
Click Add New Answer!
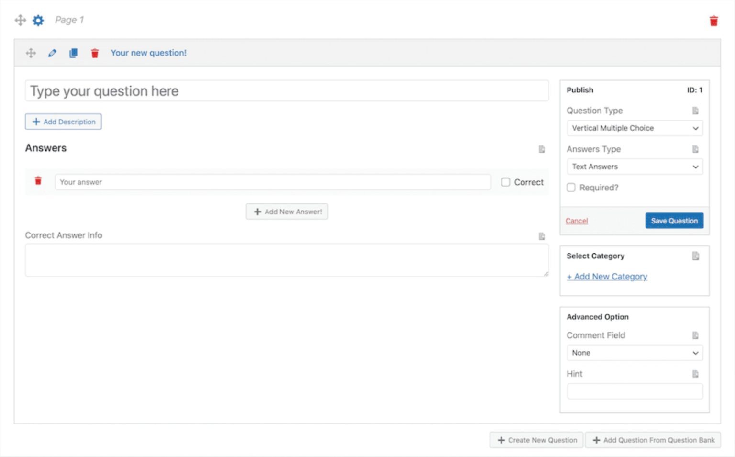click(x=287, y=211)
